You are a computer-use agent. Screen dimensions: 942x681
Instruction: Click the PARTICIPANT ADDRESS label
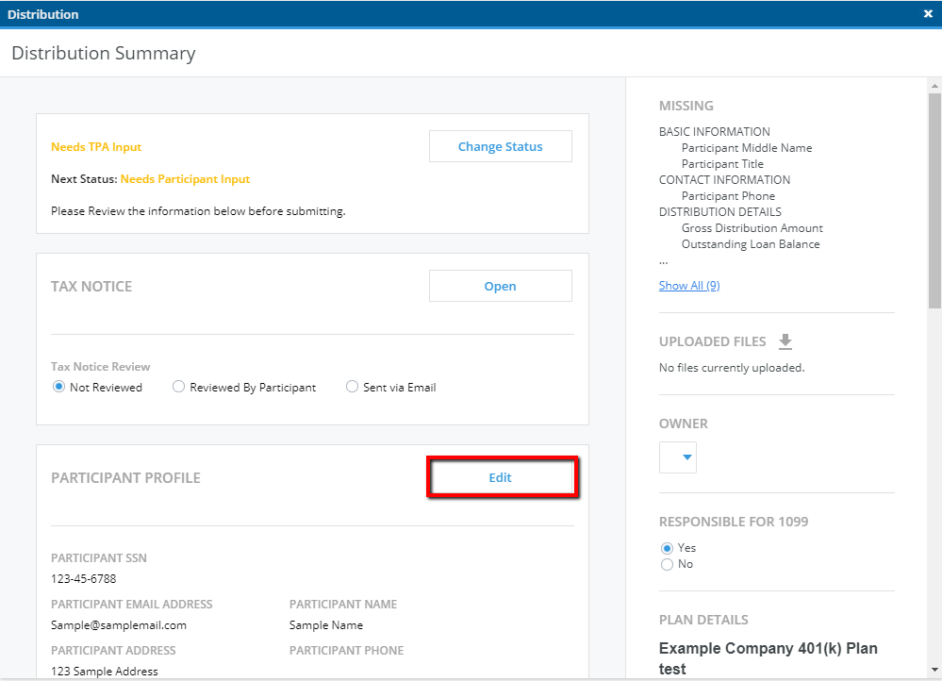113,651
